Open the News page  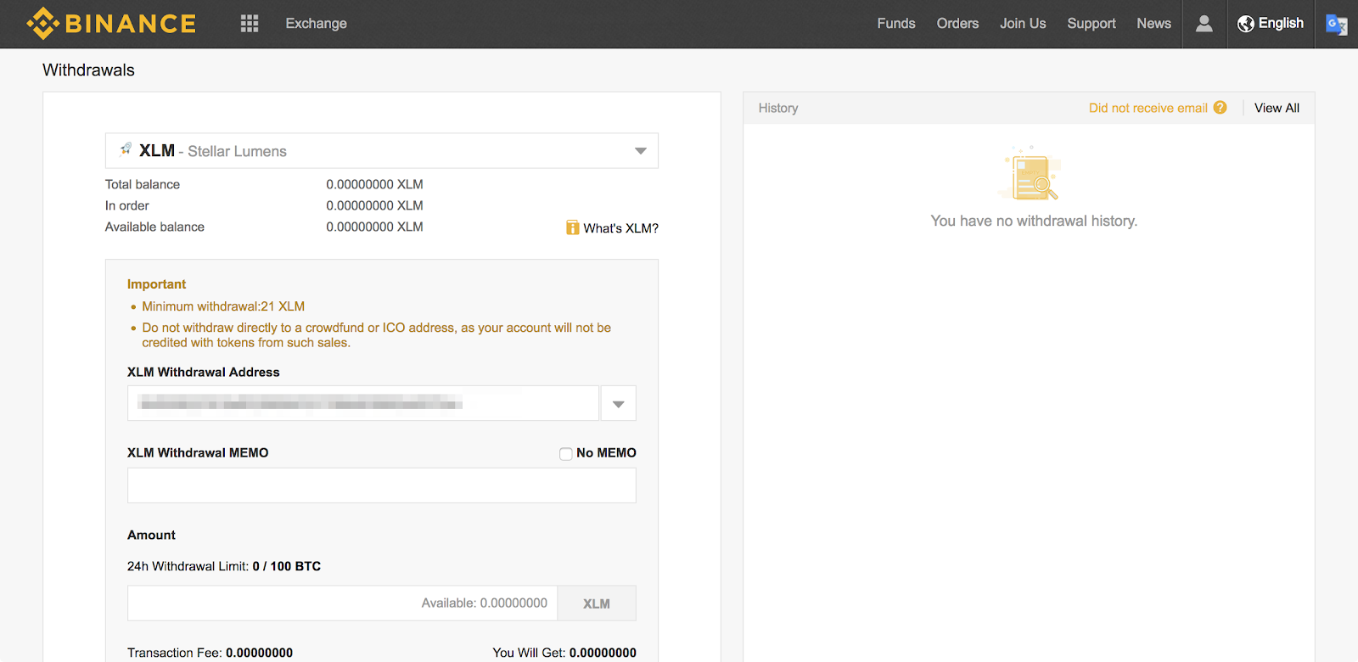1153,24
